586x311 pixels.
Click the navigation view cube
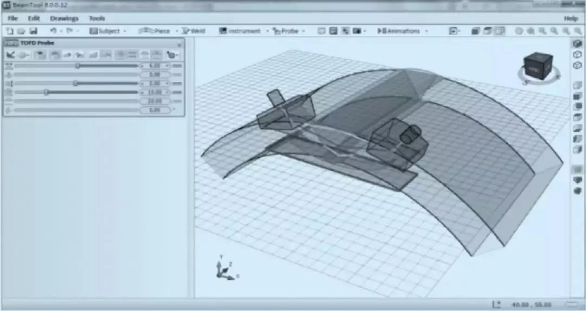538,67
